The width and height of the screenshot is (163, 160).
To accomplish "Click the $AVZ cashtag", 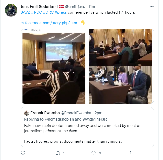I will [25, 12].
